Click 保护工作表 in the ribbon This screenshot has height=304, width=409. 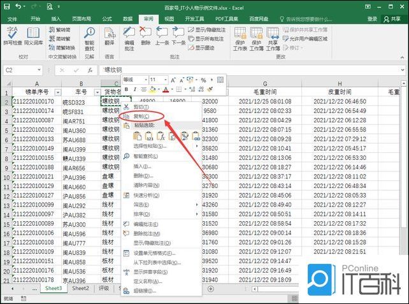click(x=240, y=39)
